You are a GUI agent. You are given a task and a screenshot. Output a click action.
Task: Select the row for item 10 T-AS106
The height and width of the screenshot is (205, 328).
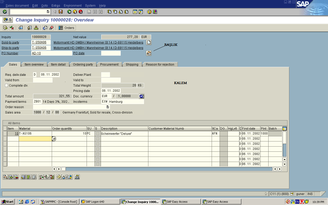tap(5, 134)
